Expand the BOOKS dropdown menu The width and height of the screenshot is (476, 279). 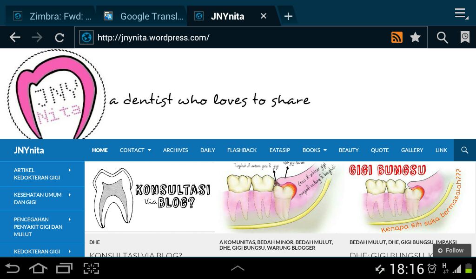tap(314, 150)
